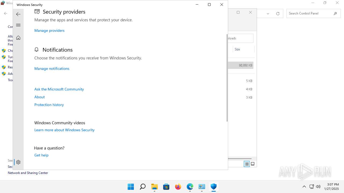Click the Windows Security vertical scrollbar
Image resolution: width=344 pixels, height=193 pixels.
227,78
